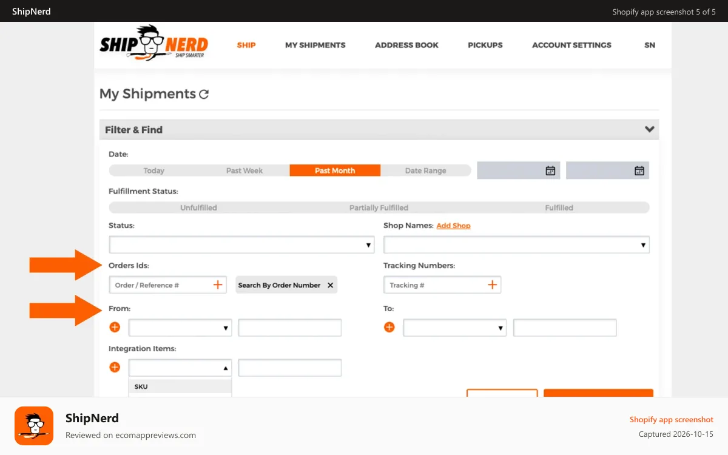Open the SN user menu

click(650, 45)
